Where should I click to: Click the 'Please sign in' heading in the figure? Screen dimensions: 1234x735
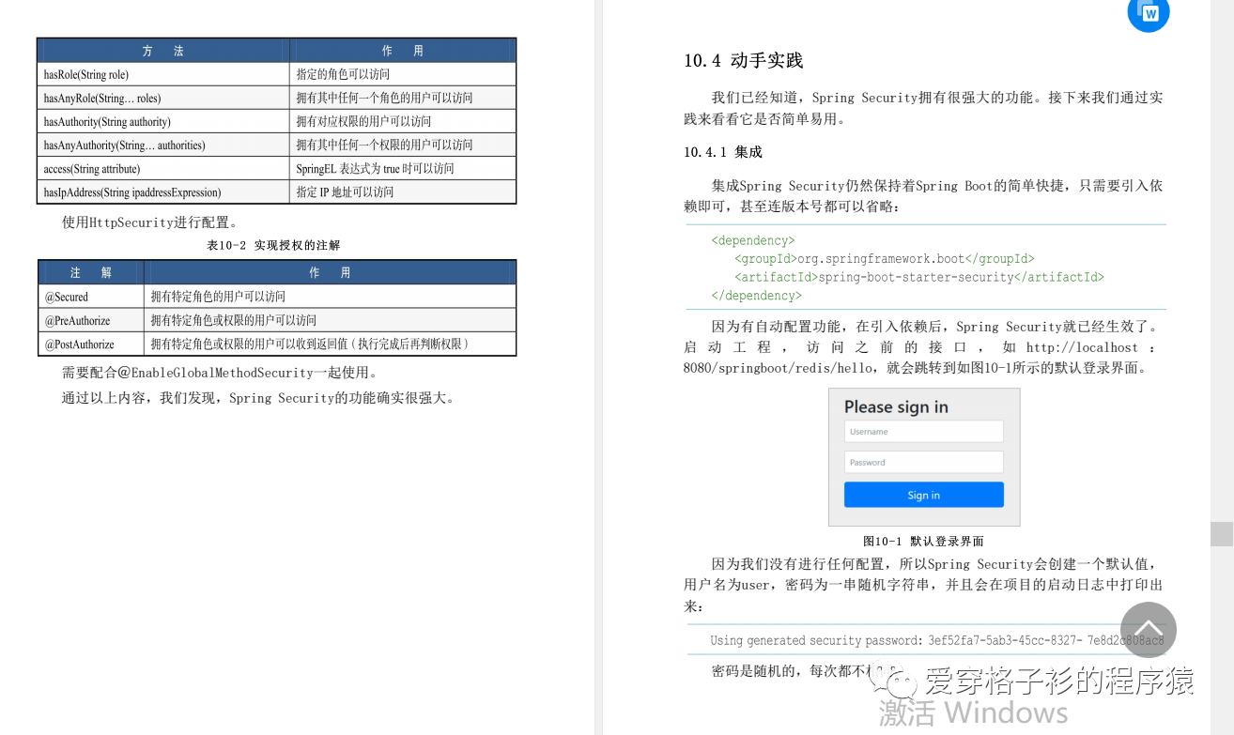click(x=896, y=406)
